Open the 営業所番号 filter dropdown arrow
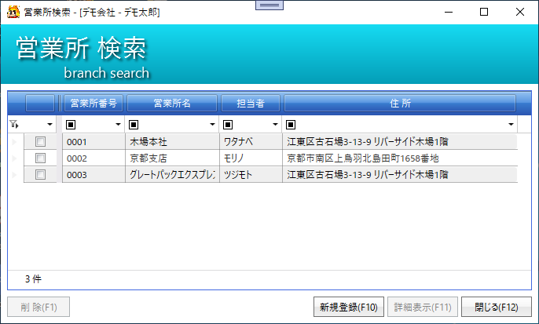This screenshot has width=539, height=324. tap(119, 125)
